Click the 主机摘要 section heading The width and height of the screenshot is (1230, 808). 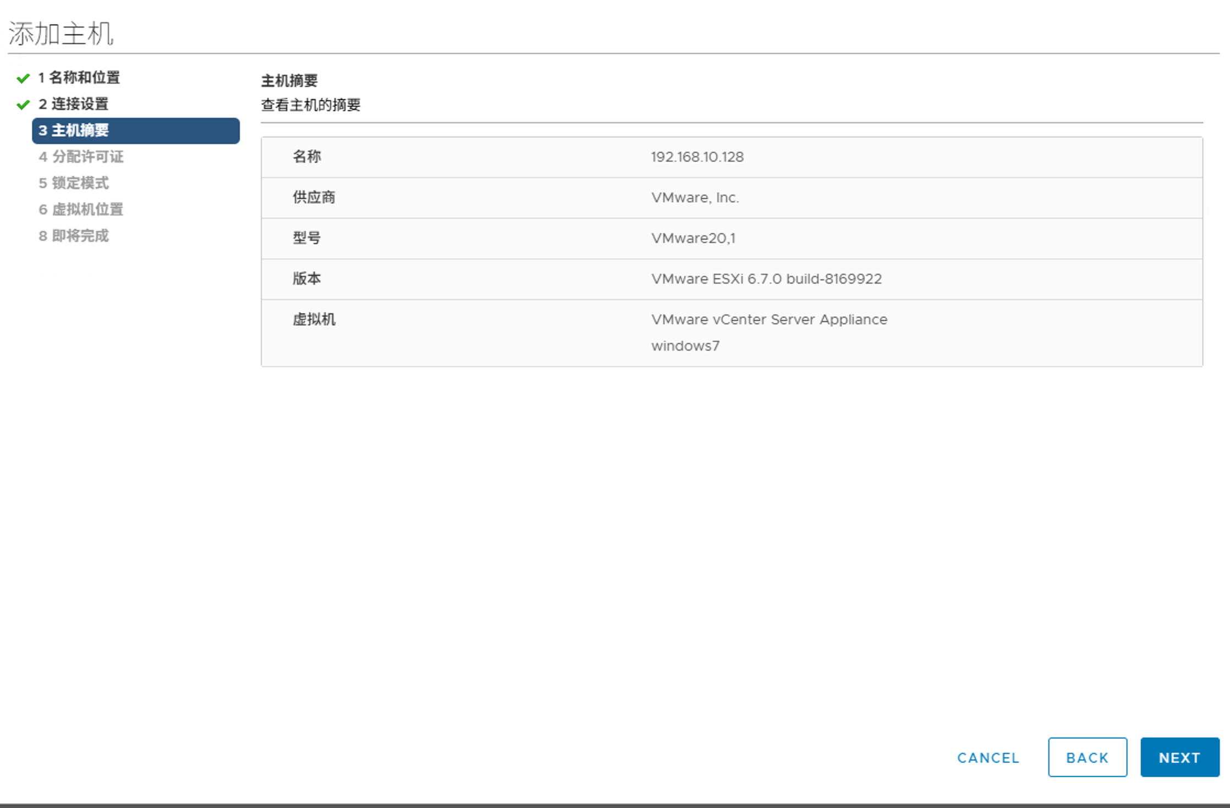(289, 81)
